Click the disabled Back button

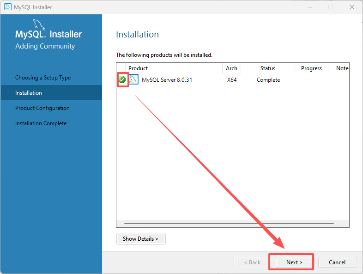(x=252, y=262)
